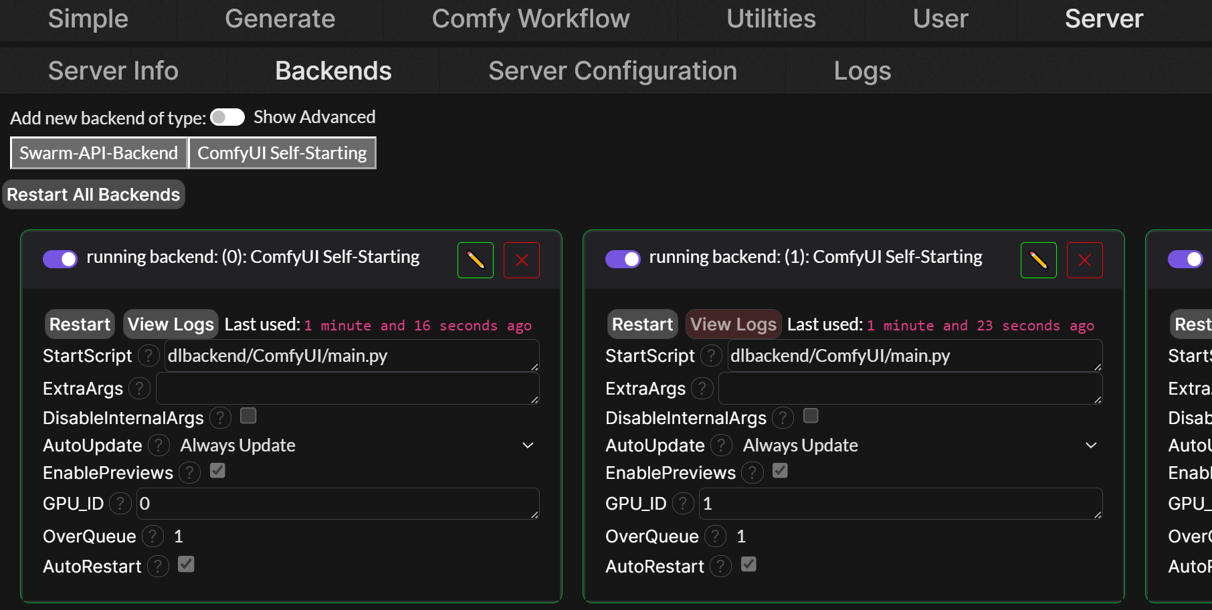Check DisableInternalArgs box in backend 0
Viewport: 1212px width, 610px height.
[248, 416]
